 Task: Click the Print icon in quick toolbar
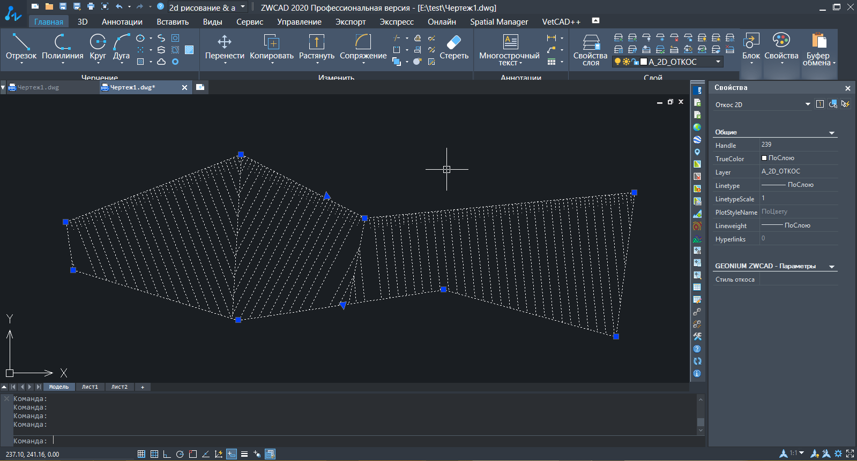91,6
